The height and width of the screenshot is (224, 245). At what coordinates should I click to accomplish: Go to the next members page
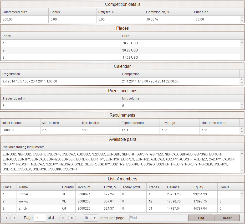[x=63, y=218]
